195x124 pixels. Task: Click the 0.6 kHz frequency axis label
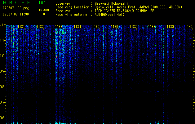click(2, 118)
